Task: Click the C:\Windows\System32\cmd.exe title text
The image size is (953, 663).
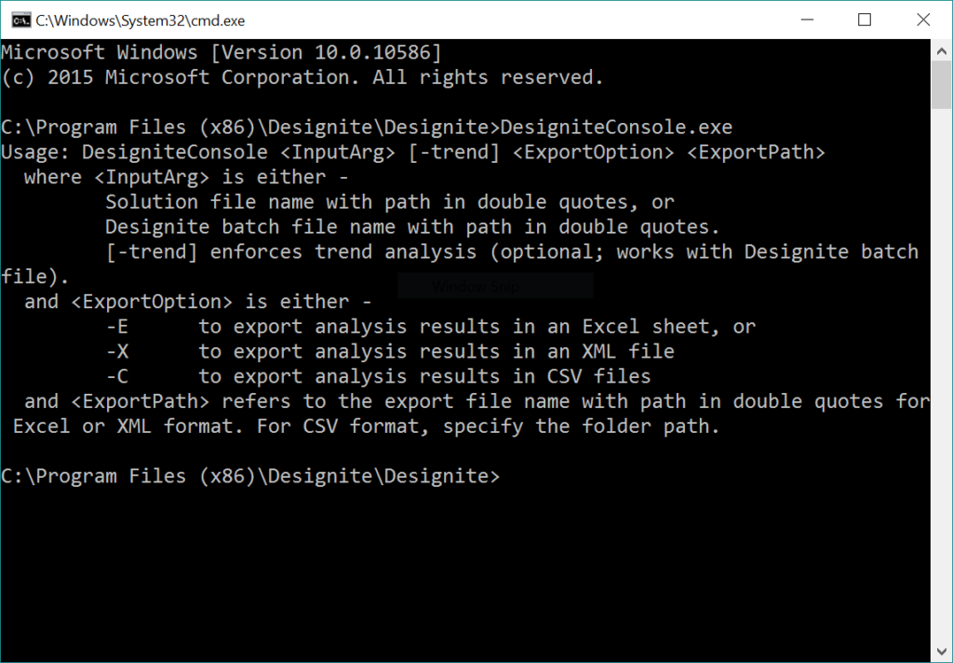Action: click(x=140, y=20)
